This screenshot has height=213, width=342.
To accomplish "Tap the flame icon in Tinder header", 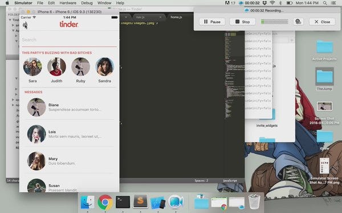I will point(25,24).
